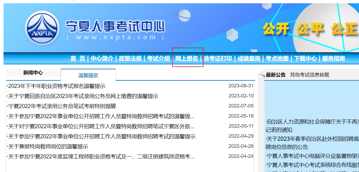Open the 首 页 navigation item
The image size is (359, 172).
point(78,59)
